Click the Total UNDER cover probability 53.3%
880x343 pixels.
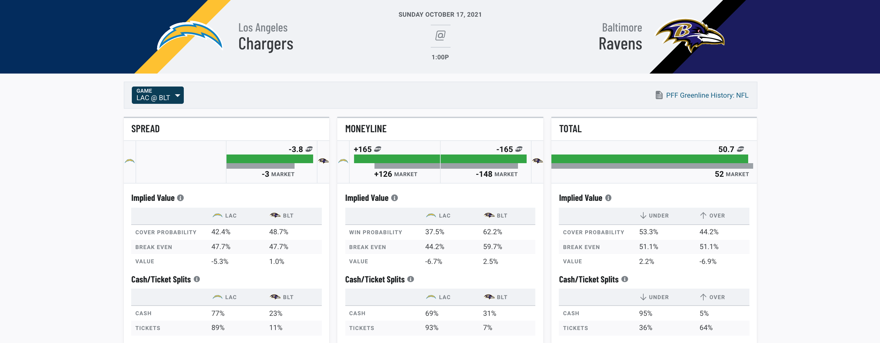648,232
